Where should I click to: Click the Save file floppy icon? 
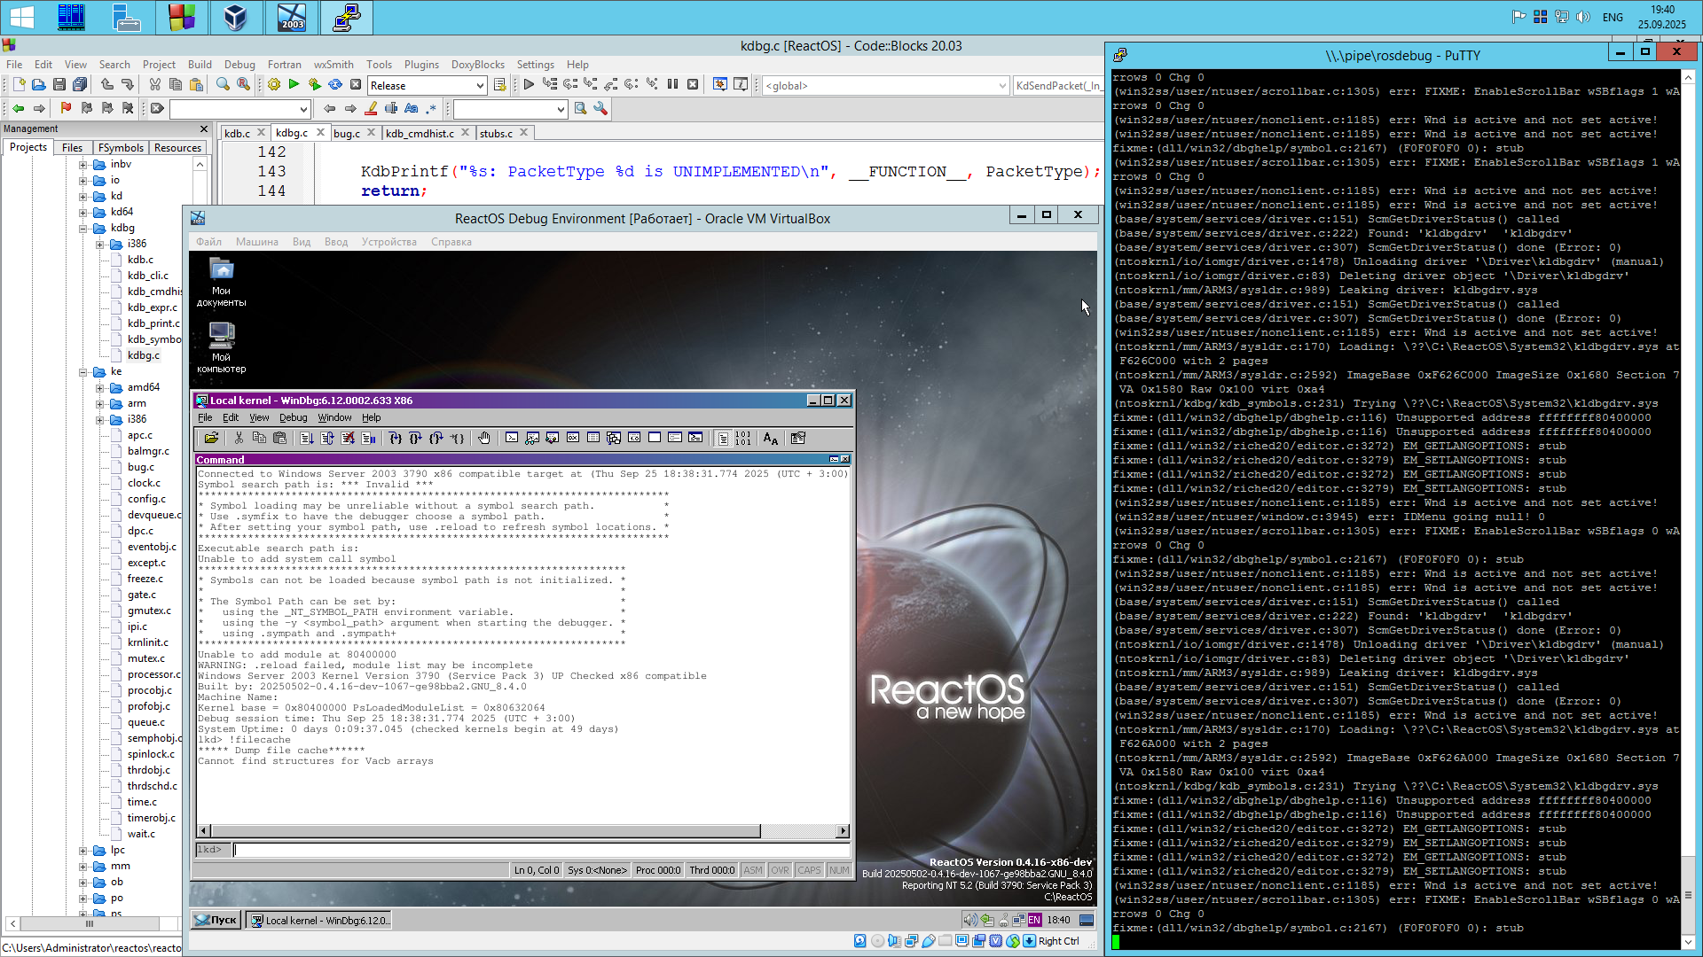click(59, 85)
